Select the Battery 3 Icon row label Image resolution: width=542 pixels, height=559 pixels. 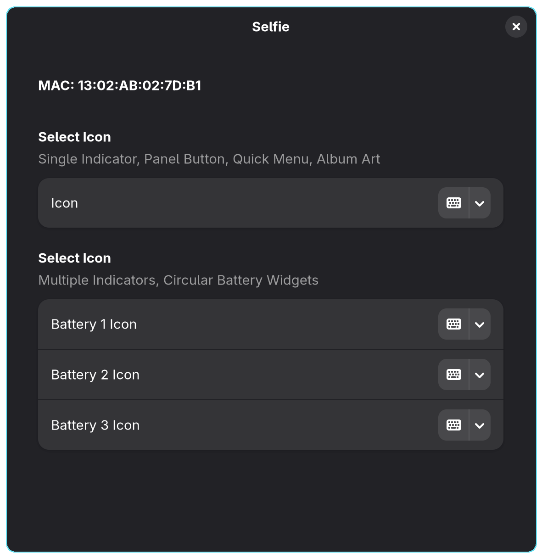tap(95, 425)
